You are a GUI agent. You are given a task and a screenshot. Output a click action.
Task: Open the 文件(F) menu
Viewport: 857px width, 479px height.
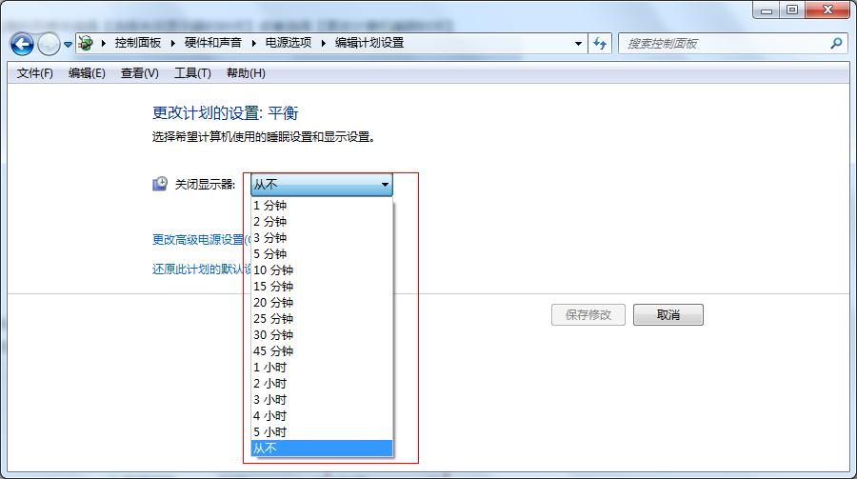click(x=35, y=73)
